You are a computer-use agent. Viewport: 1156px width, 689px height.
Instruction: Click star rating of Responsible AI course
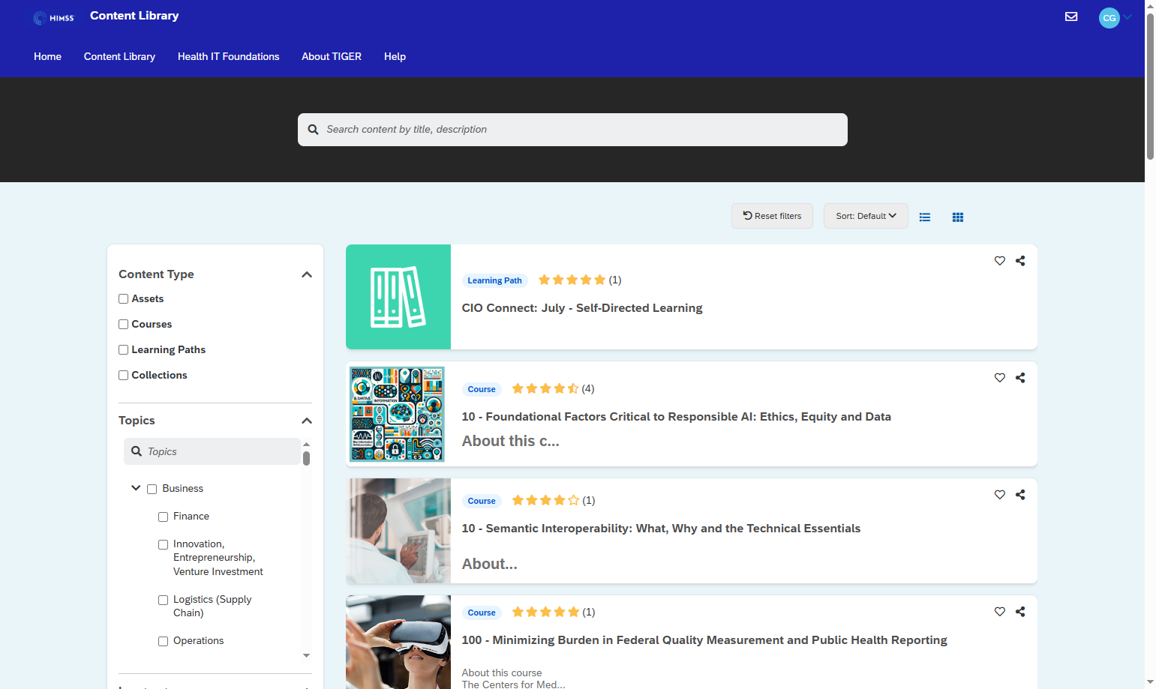click(545, 388)
